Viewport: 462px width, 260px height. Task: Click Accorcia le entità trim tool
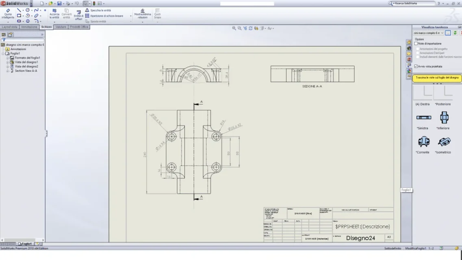tap(54, 14)
